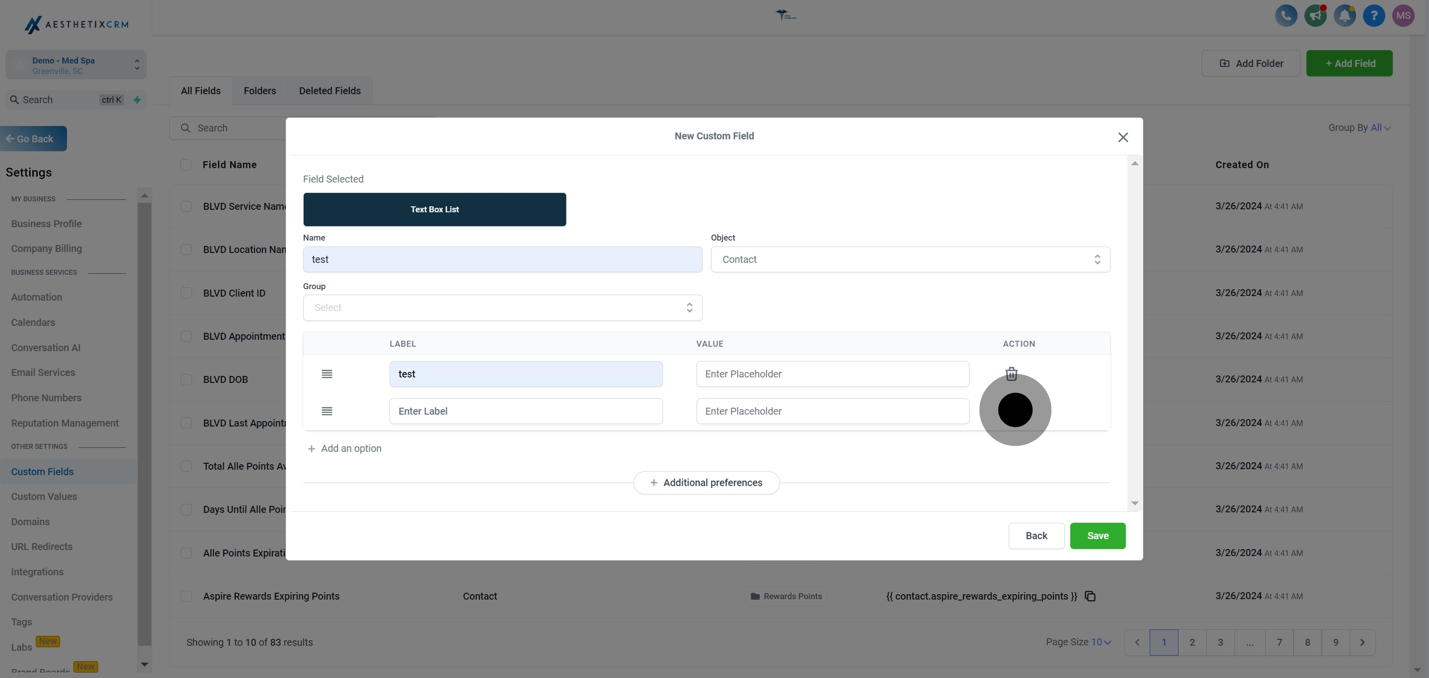Tick the Aspire Rewards Expiring Points checkbox
Image resolution: width=1429 pixels, height=678 pixels.
click(x=186, y=597)
